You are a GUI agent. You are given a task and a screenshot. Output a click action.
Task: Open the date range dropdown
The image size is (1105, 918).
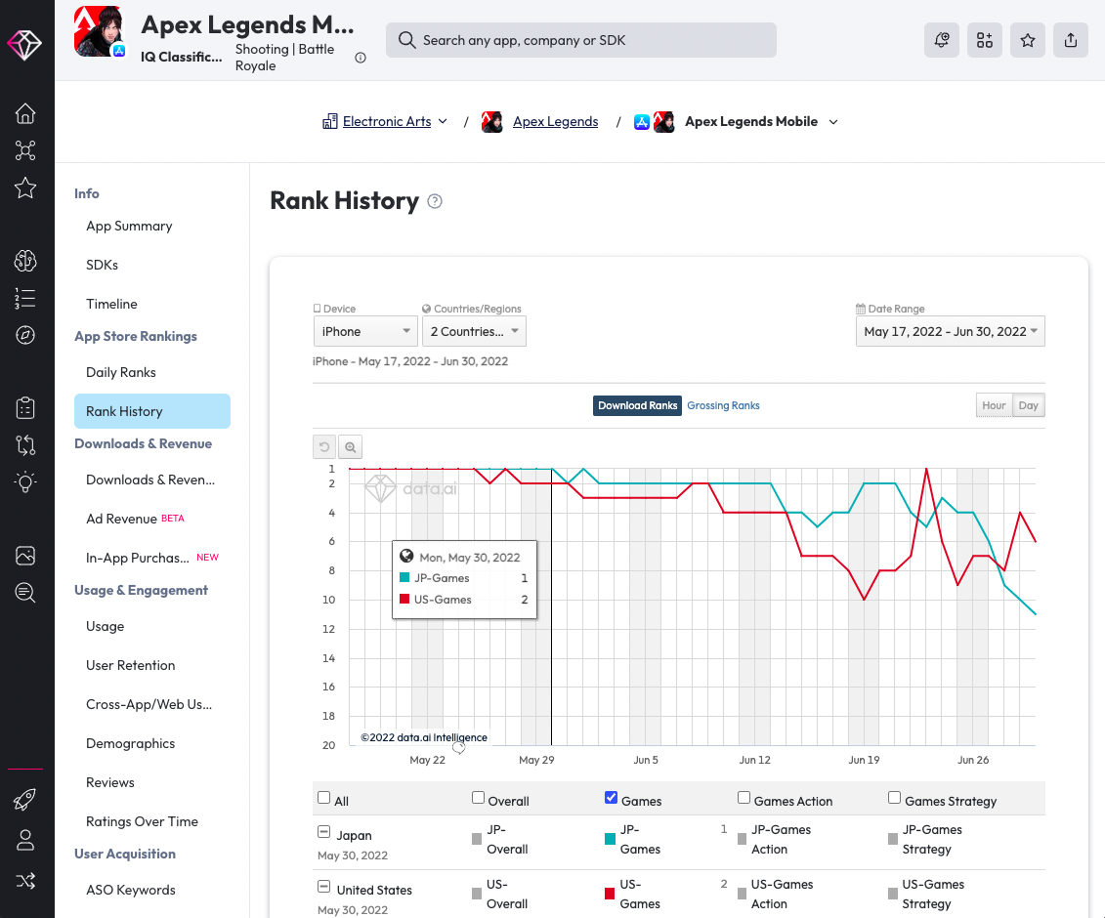950,331
